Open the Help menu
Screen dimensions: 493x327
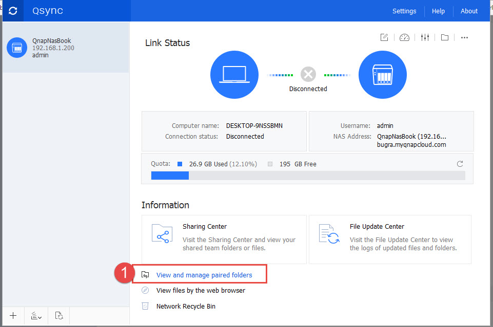(438, 11)
